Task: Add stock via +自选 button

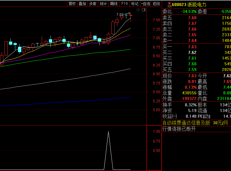Action: pyautogui.click(x=145, y=4)
